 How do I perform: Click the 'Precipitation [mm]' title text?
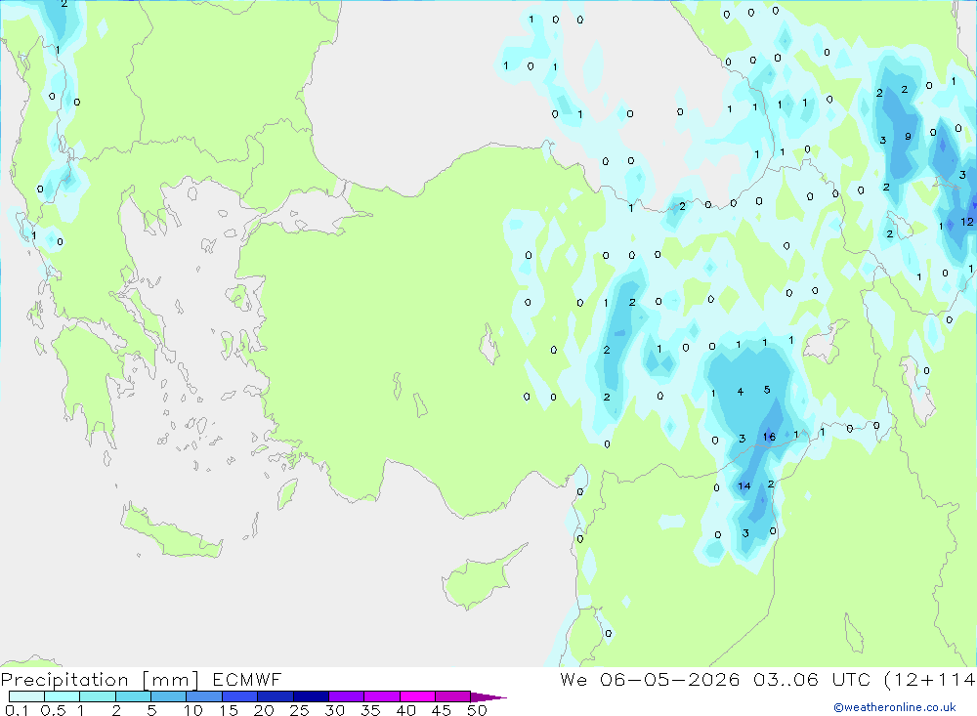pyautogui.click(x=100, y=680)
